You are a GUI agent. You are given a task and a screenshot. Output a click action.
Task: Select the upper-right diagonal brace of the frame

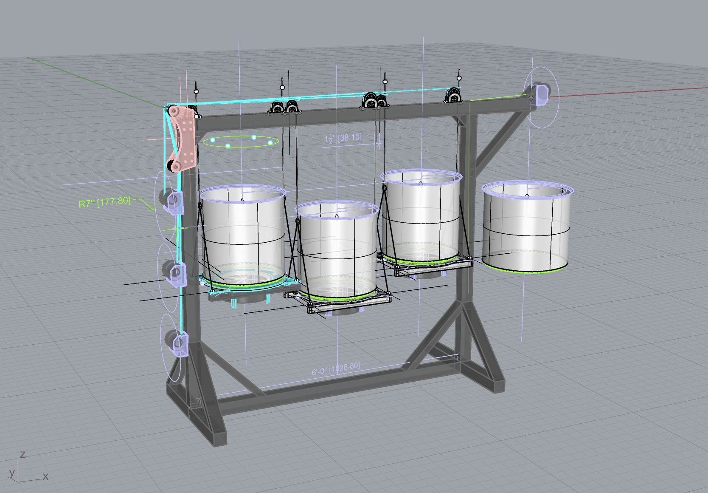pos(501,135)
